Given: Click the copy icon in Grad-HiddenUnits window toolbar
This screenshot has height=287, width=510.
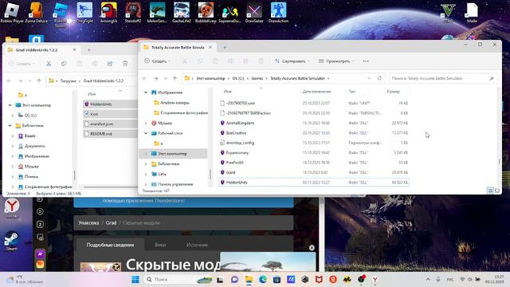Looking at the screenshot, I should [x=64, y=64].
